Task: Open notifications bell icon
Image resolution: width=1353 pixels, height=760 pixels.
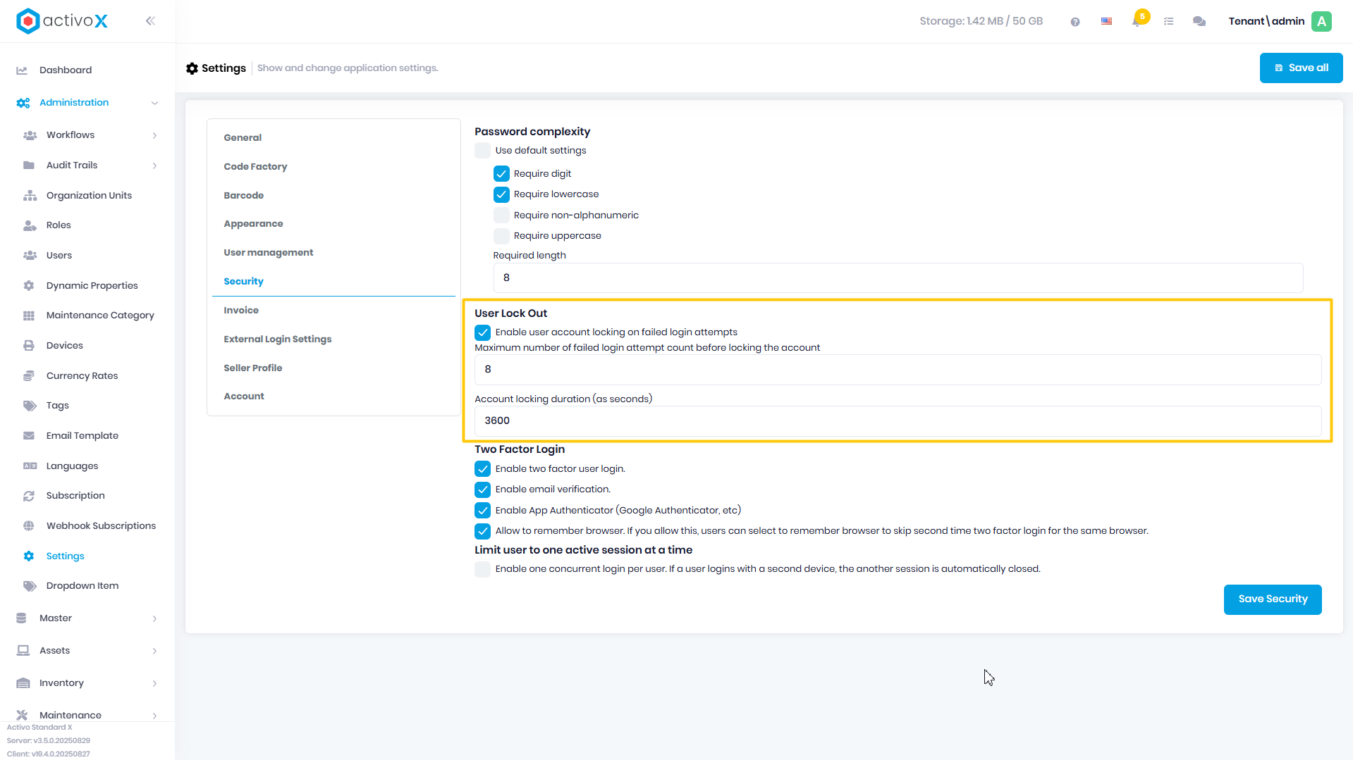Action: point(1137,21)
